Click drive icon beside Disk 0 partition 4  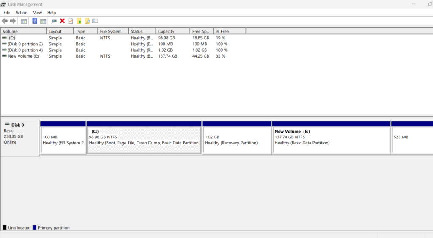point(4,50)
